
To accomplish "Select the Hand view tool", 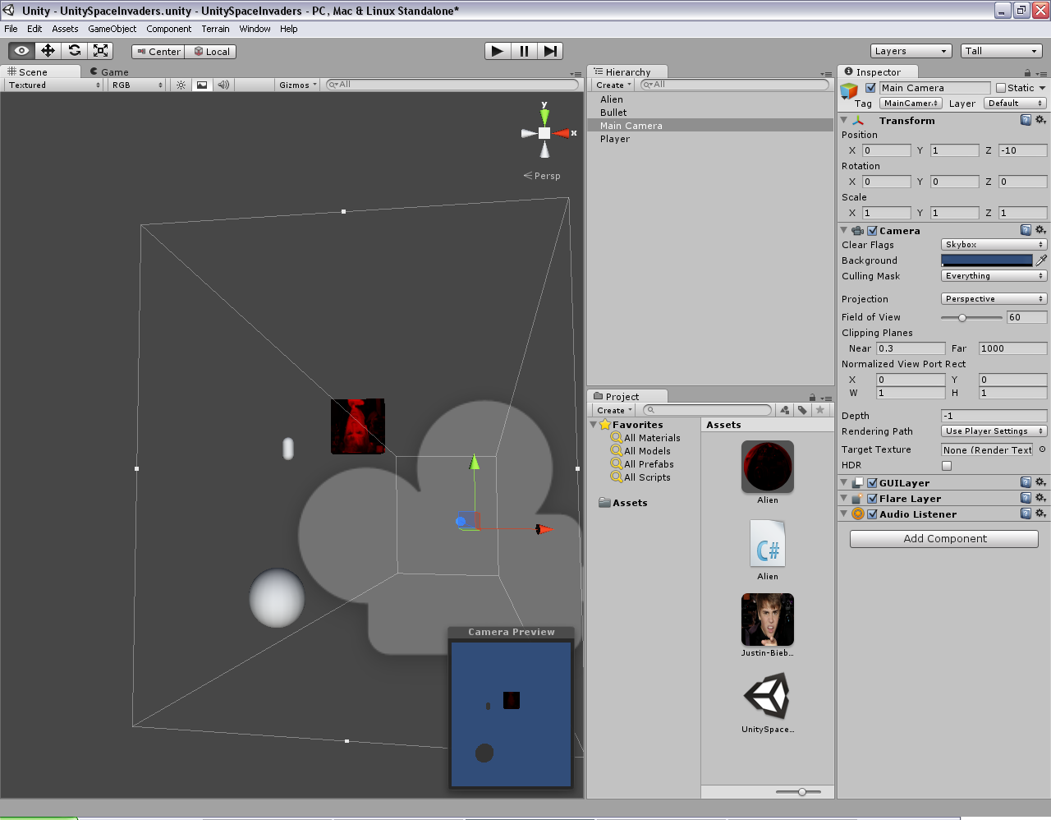I will (22, 51).
